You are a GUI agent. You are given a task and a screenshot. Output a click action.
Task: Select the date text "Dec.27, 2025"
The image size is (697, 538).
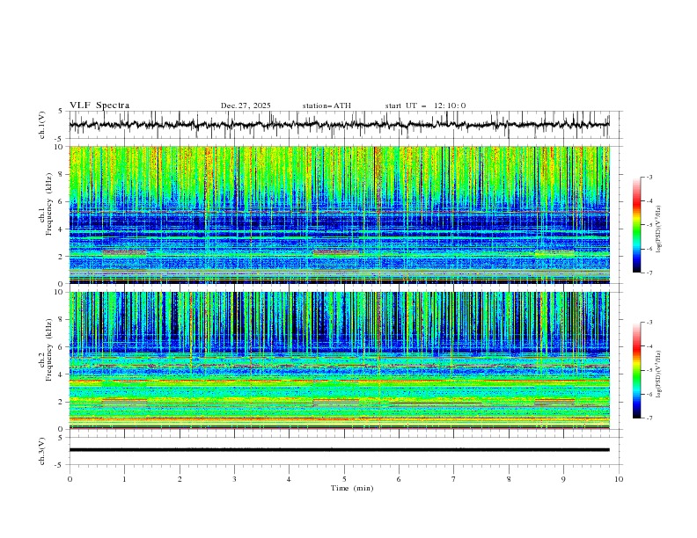click(x=246, y=105)
